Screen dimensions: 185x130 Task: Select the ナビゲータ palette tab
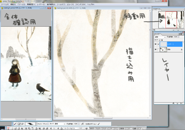coord(157,10)
